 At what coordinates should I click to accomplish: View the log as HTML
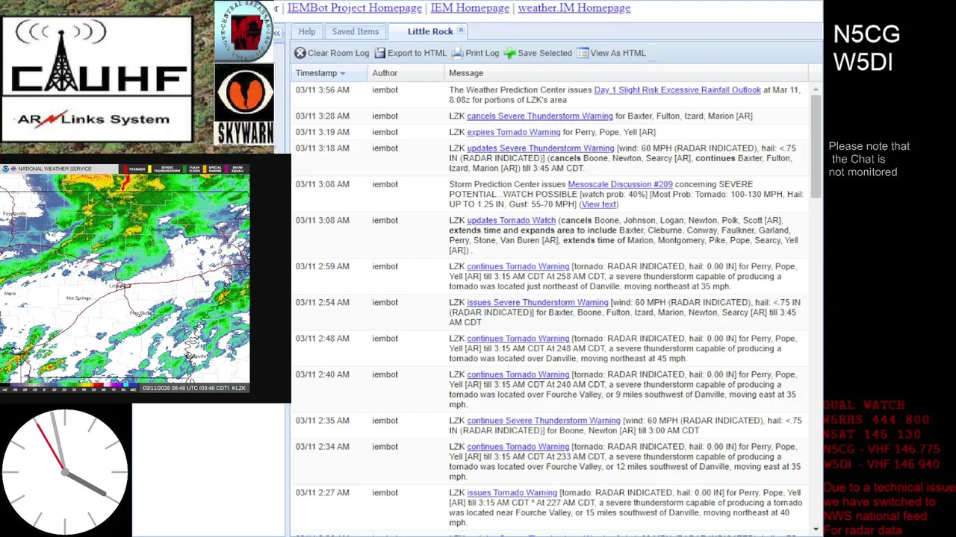point(611,53)
